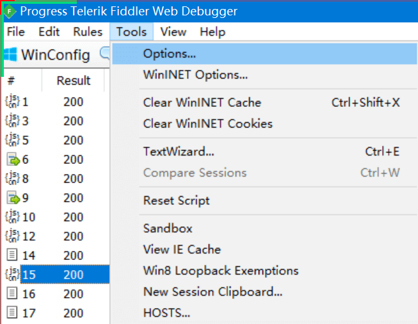Click the document icon of session 17
This screenshot has height=324, width=418.
coord(12,313)
